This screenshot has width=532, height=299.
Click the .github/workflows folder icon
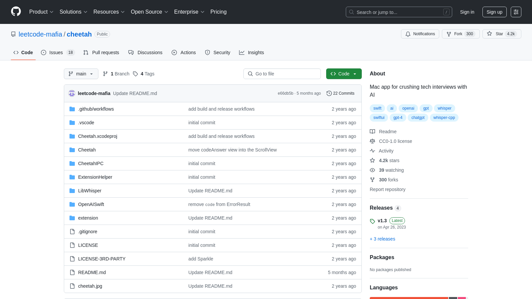(x=72, y=109)
